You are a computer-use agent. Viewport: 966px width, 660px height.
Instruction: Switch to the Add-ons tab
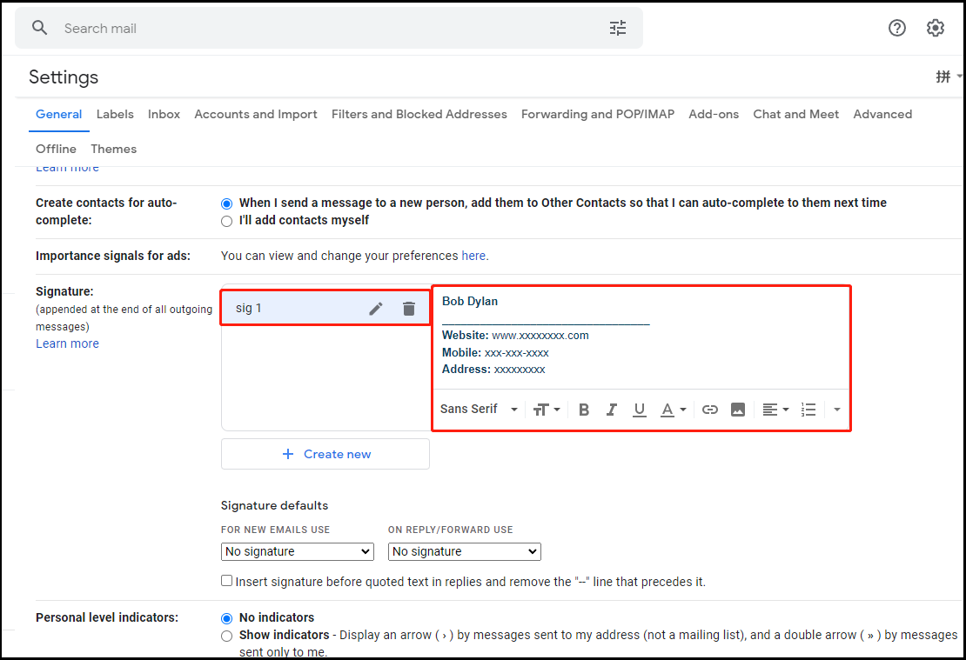714,114
